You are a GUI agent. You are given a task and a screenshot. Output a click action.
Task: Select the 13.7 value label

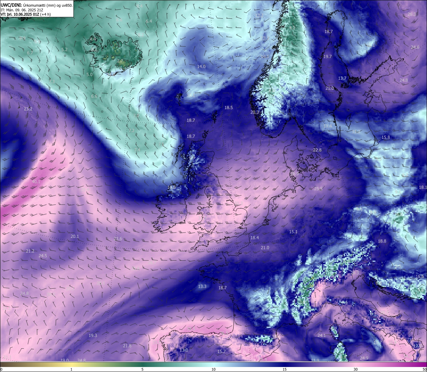point(342,78)
